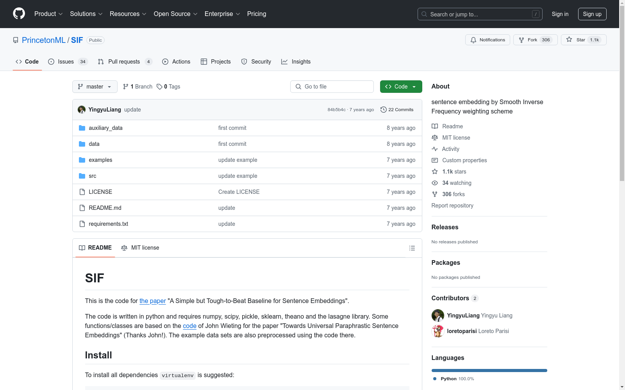Open the 'Create LICENSE' commit message
Image resolution: width=625 pixels, height=390 pixels.
(239, 192)
